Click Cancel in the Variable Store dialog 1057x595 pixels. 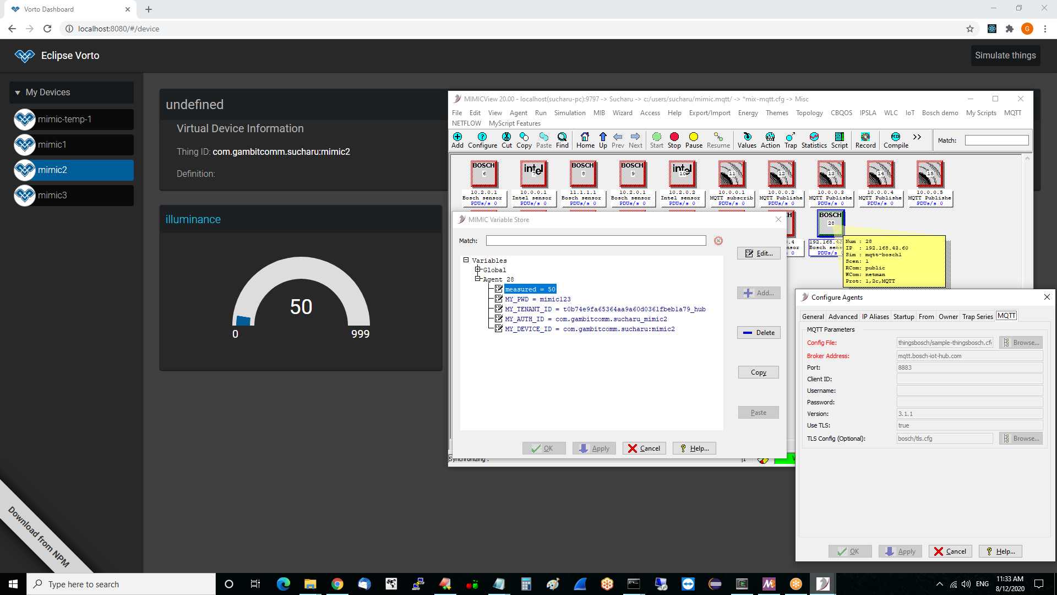click(644, 448)
